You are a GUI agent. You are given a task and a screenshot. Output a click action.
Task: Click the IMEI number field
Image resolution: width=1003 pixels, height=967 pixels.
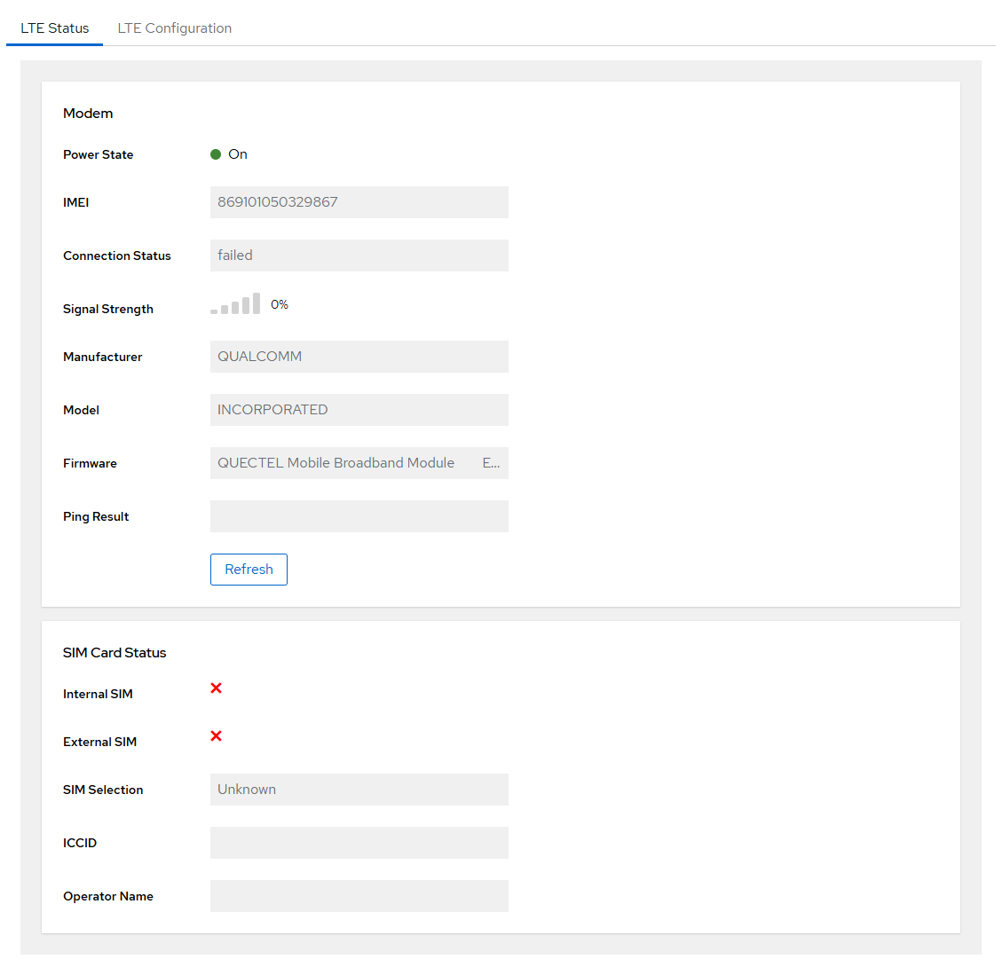359,202
